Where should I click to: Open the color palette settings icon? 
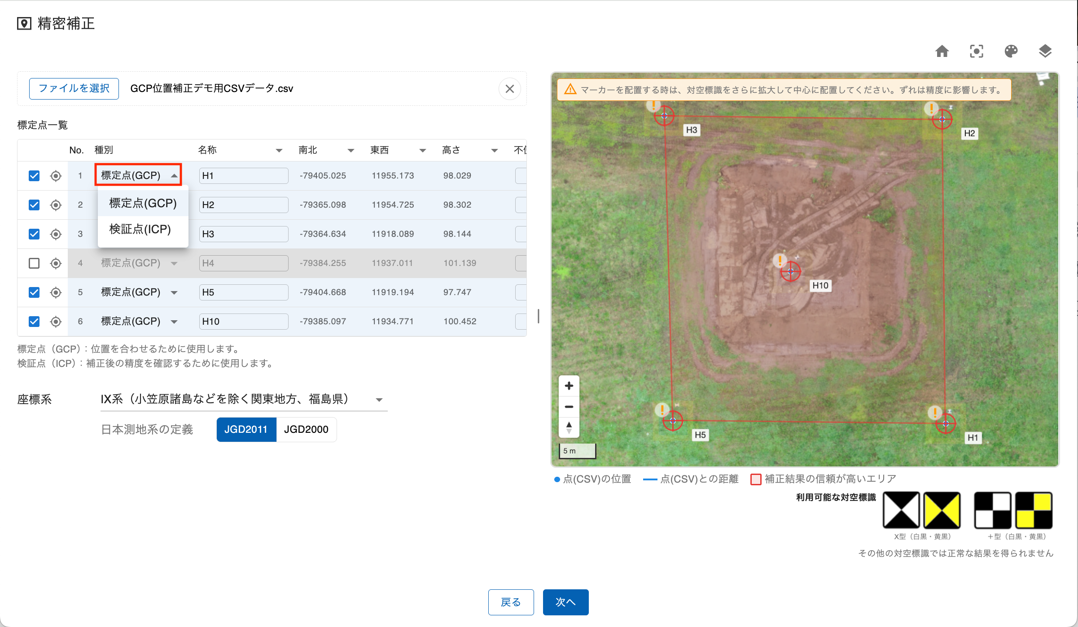point(1011,52)
